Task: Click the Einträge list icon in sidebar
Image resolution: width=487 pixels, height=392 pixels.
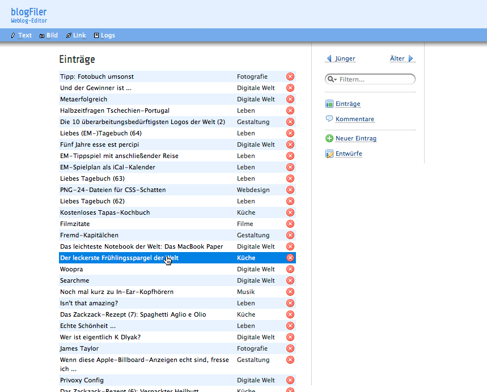Action: pyautogui.click(x=329, y=104)
